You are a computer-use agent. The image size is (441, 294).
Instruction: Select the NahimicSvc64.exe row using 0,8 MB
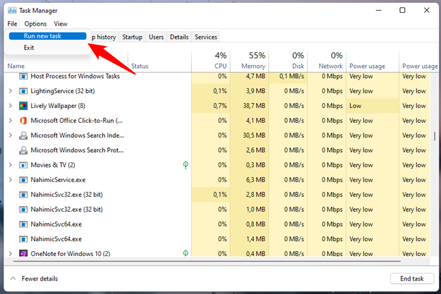(x=217, y=224)
